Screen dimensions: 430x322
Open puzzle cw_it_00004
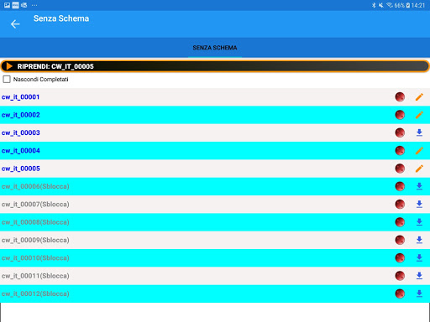pos(21,151)
